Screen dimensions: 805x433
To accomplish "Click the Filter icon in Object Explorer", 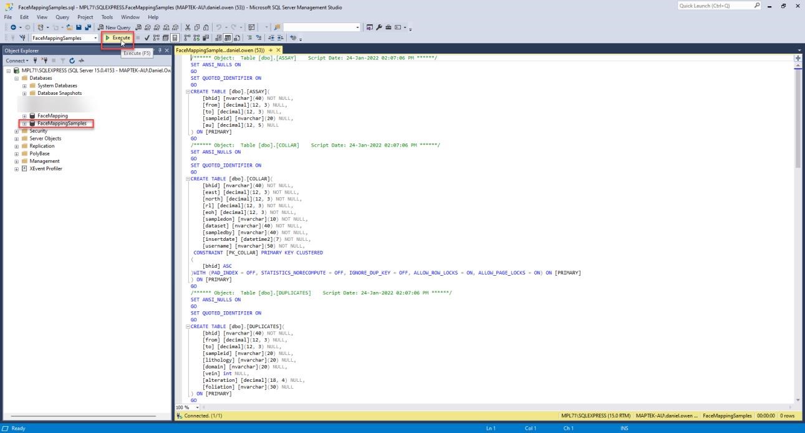I will pyautogui.click(x=63, y=61).
